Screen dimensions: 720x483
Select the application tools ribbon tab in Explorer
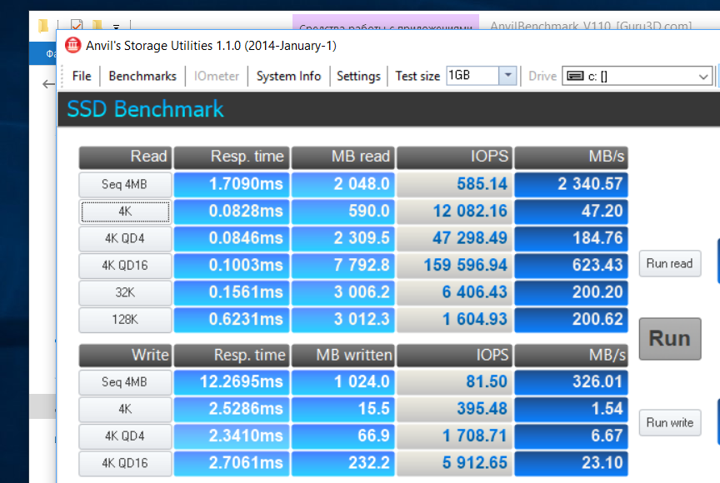pyautogui.click(x=385, y=23)
